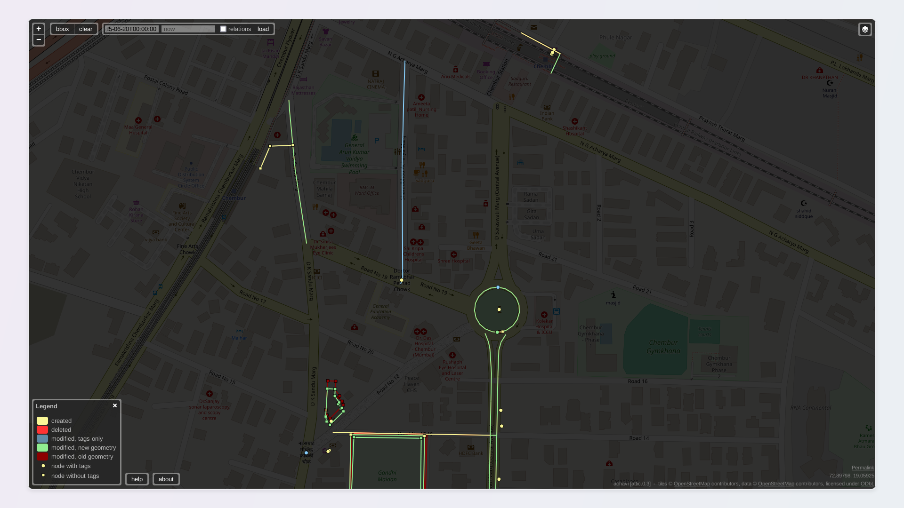Click the Anu Medicals pharmacy icon
This screenshot has width=904, height=508.
[x=455, y=70]
